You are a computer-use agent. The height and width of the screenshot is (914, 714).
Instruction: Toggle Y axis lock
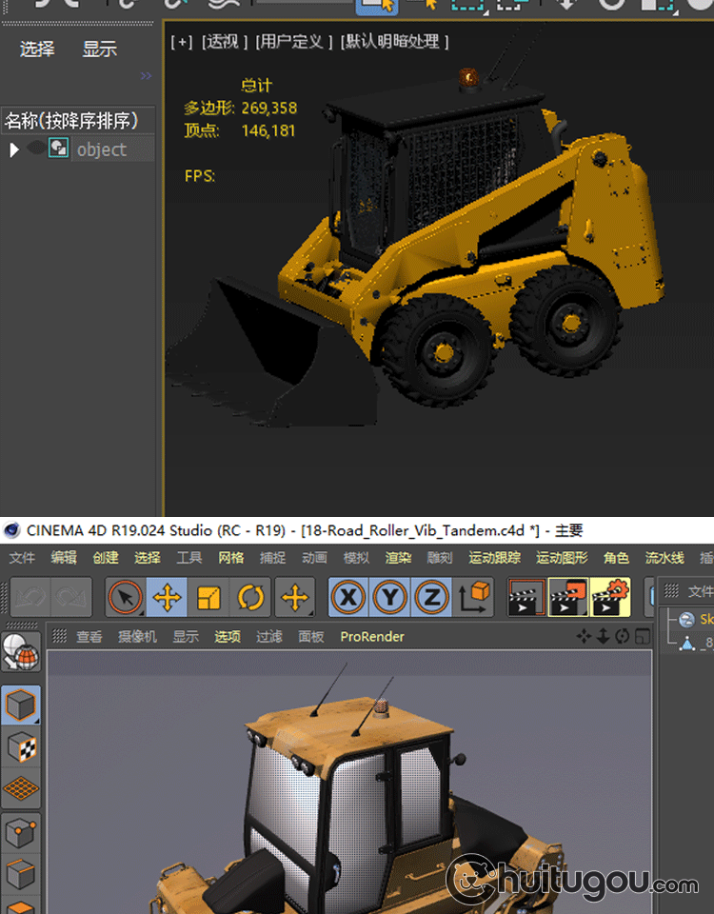click(390, 598)
